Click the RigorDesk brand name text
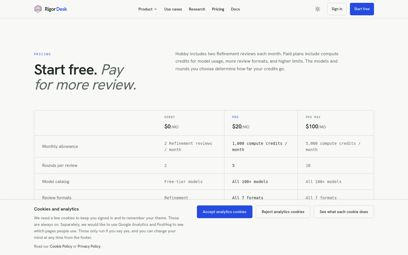This screenshot has width=408, height=255. point(56,9)
